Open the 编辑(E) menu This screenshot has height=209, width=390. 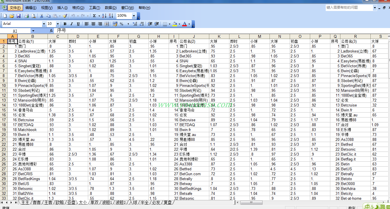[x=31, y=8]
